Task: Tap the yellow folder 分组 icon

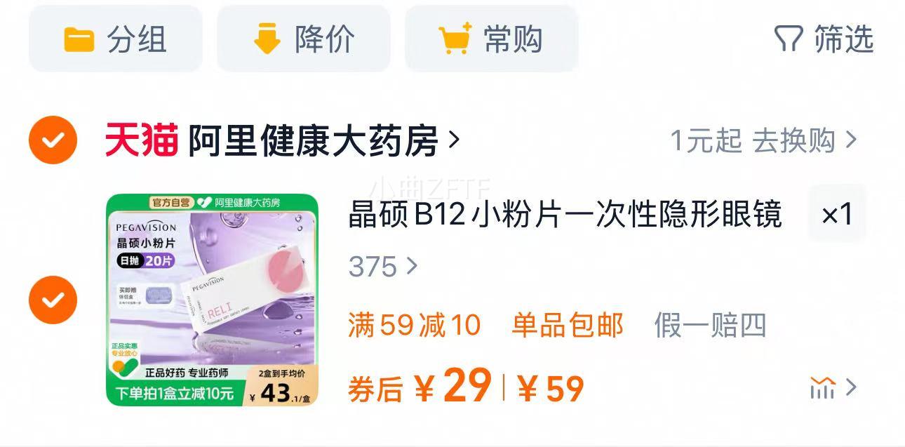Action: (79, 40)
